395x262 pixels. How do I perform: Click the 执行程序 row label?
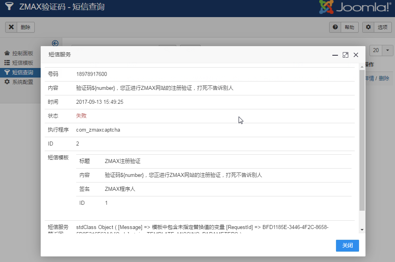[x=58, y=130]
